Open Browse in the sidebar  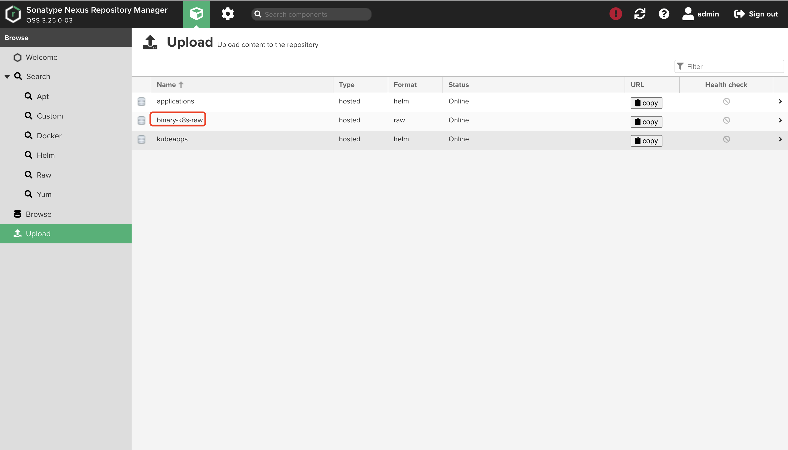38,214
